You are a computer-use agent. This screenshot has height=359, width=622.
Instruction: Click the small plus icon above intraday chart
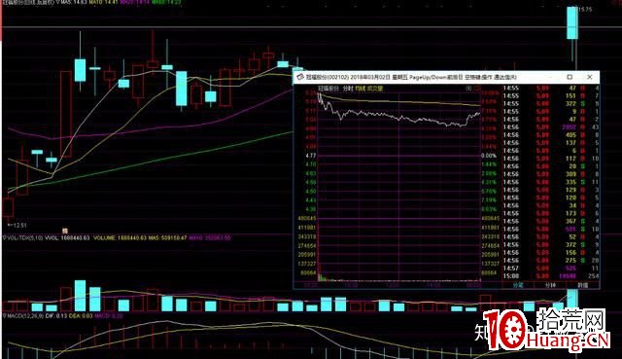coord(468,89)
